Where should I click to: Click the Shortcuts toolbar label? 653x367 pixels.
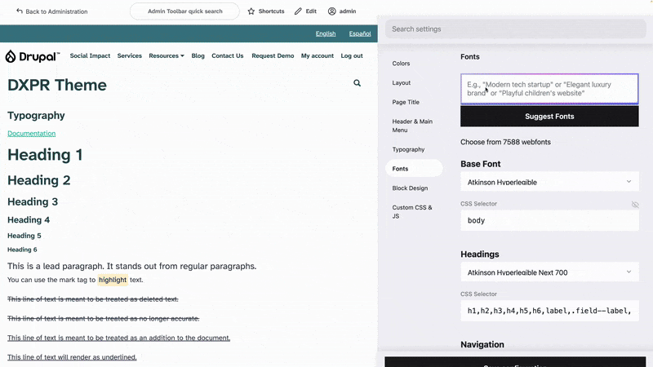coord(271,11)
